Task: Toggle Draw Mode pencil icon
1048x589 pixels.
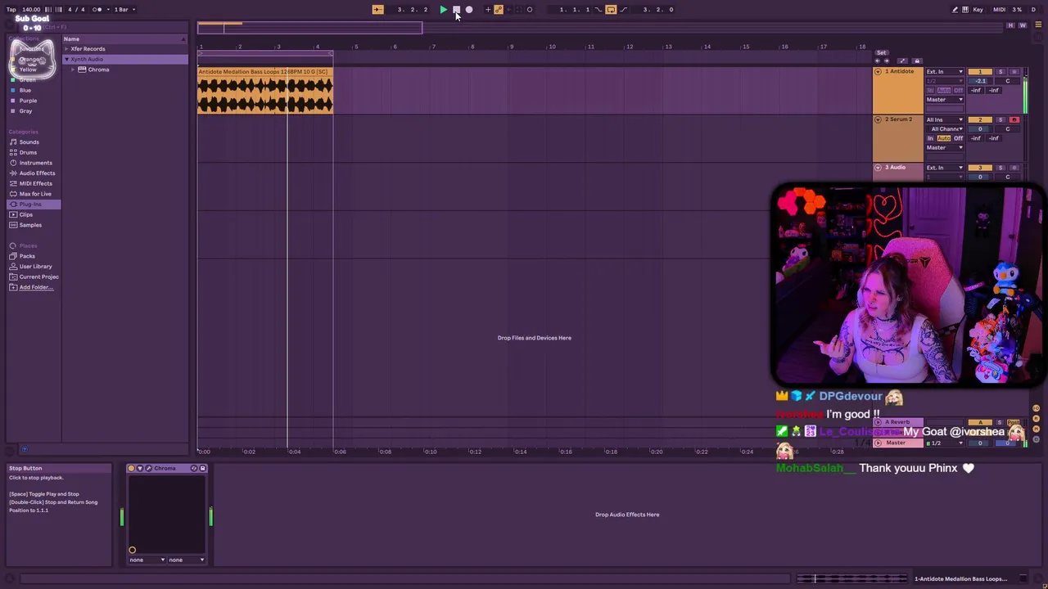Action: tap(955, 10)
